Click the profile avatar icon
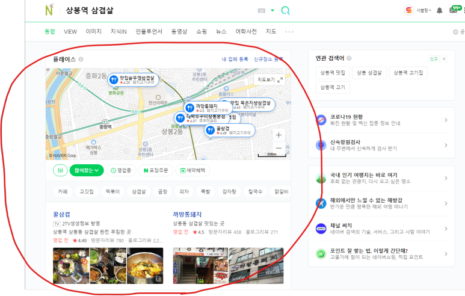Image resolution: width=465 pixels, height=296 pixels. [x=408, y=10]
